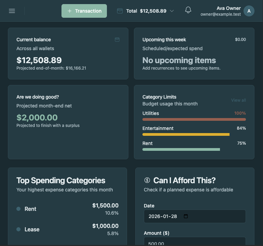This screenshot has width=263, height=246.
Task: Select the Lease row color dot
Action: point(18,229)
